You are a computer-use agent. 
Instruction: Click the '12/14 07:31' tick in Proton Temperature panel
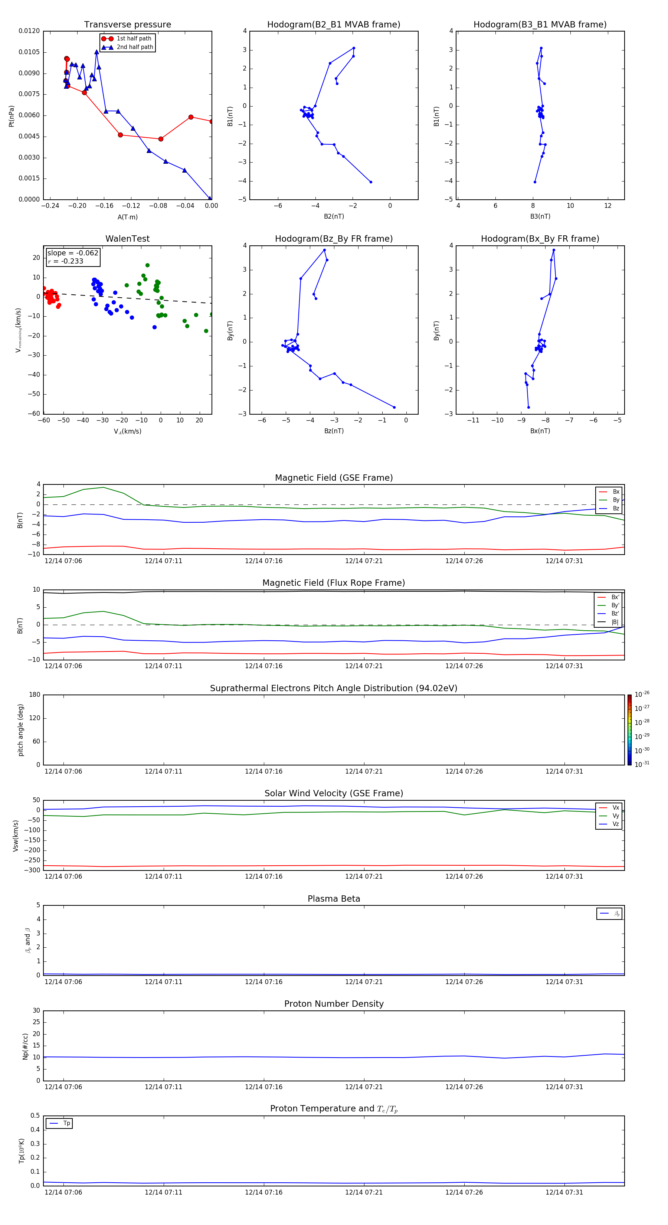(564, 1193)
